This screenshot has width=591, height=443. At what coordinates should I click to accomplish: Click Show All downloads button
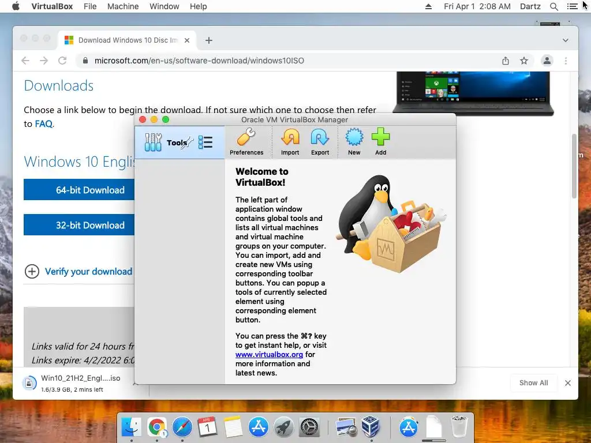point(533,383)
